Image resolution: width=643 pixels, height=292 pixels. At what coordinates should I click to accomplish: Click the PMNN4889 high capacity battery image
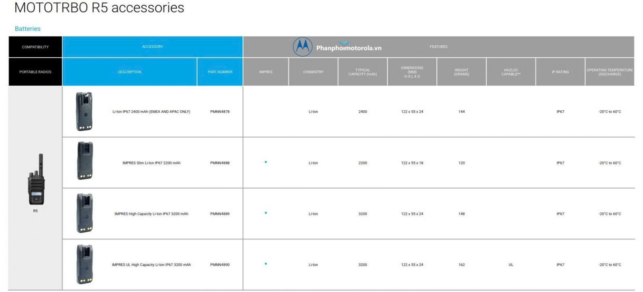point(84,213)
